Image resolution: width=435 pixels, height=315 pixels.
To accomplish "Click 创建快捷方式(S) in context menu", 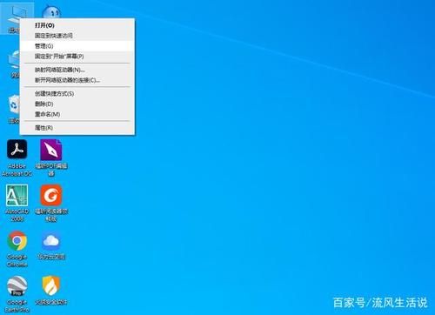I will tap(77, 94).
